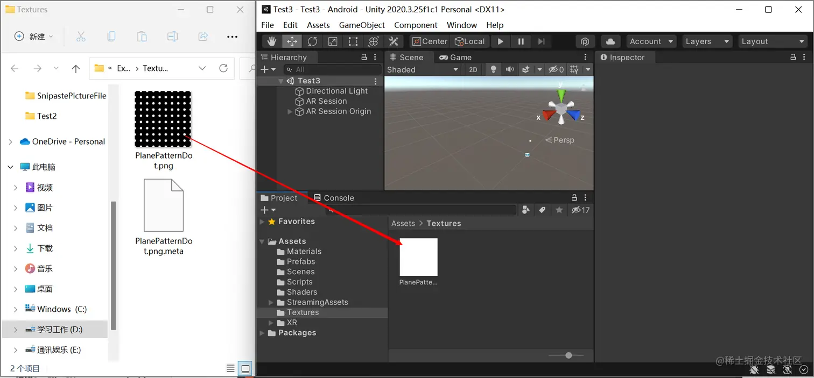Open the GameObject menu
This screenshot has width=814, height=378.
362,25
